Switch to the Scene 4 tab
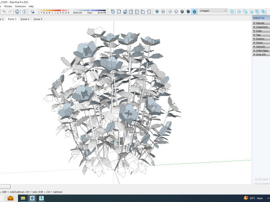 [x=25, y=19]
